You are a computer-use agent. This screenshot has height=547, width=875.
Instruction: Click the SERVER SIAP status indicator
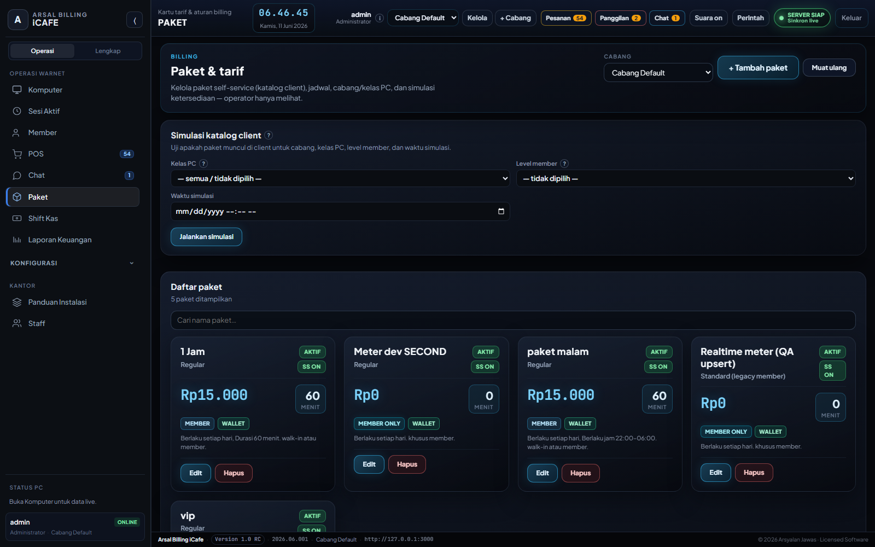click(802, 18)
